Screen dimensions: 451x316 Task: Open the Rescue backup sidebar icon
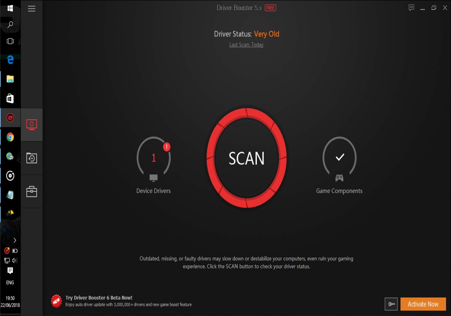[32, 158]
